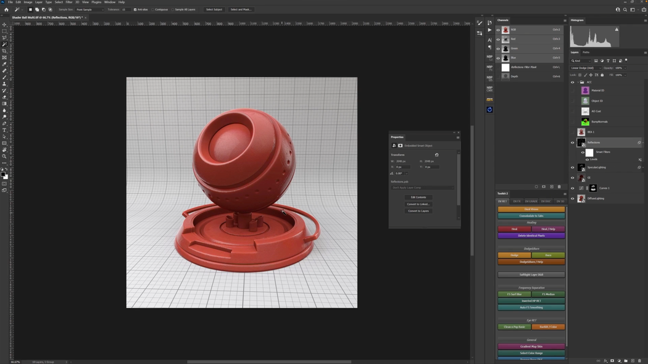Image resolution: width=648 pixels, height=364 pixels.
Task: Hide the RGB channel
Action: 498,30
